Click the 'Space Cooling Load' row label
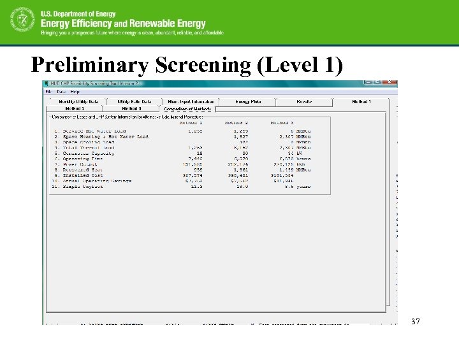The height and width of the screenshot is (344, 459). [89, 142]
